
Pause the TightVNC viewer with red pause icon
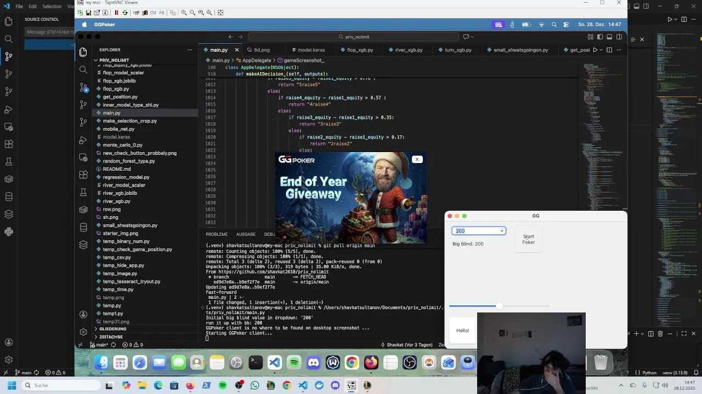(x=116, y=13)
